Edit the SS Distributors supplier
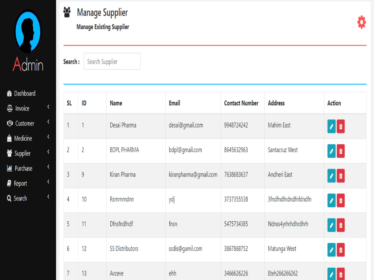 coord(331,250)
